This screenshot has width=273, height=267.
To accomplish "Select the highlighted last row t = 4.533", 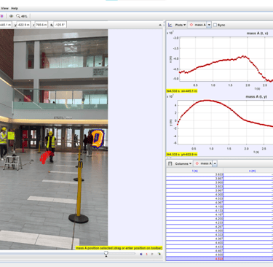I will coord(219,259).
